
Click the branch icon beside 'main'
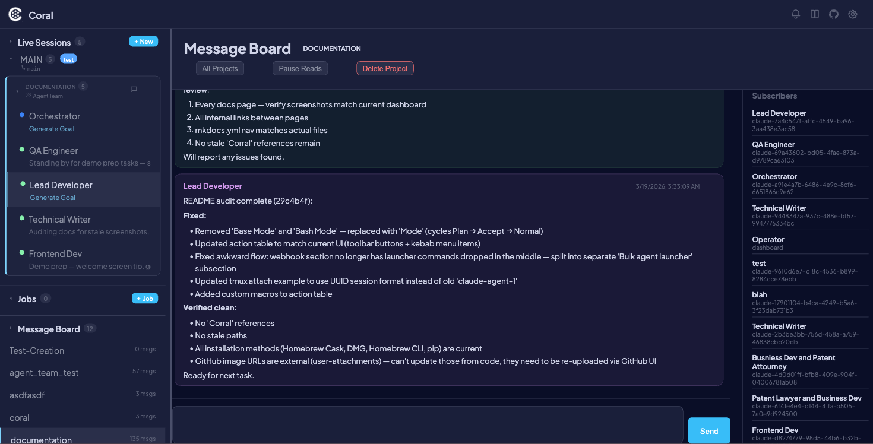click(24, 68)
